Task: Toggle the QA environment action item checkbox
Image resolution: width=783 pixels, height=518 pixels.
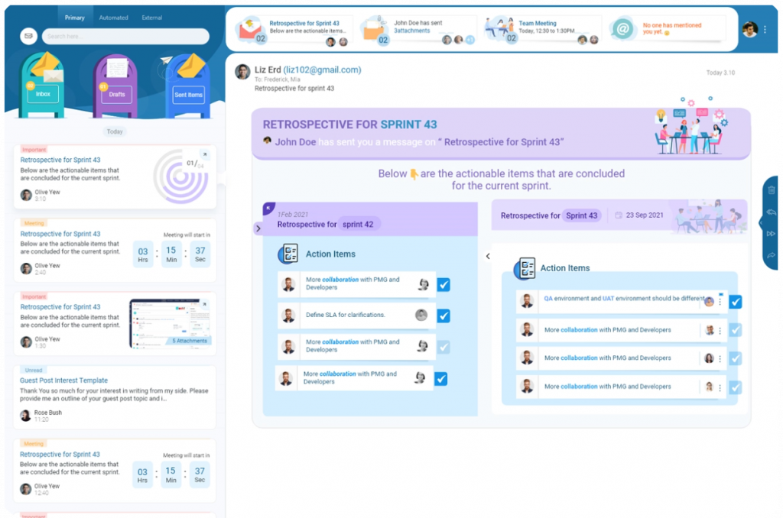Action: [x=735, y=302]
